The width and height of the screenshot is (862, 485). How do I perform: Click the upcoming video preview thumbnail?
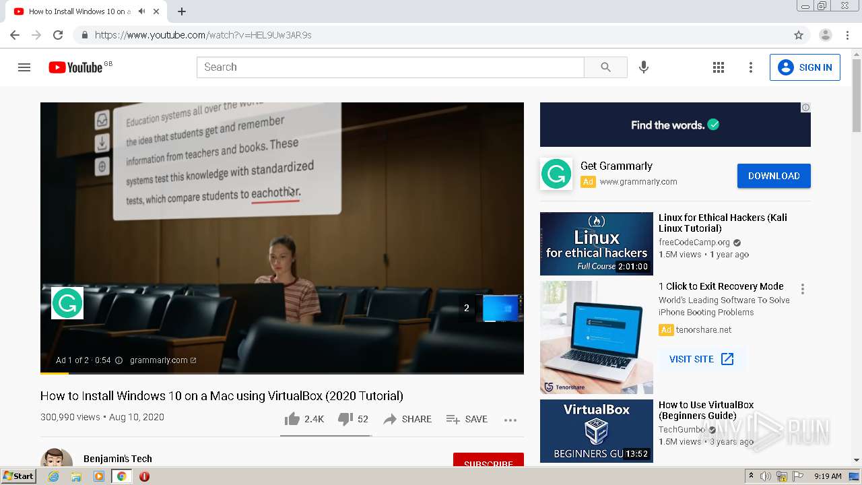coord(500,308)
